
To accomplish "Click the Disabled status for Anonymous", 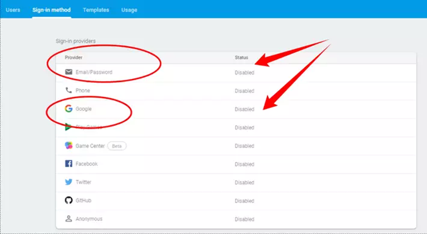I will click(x=244, y=219).
